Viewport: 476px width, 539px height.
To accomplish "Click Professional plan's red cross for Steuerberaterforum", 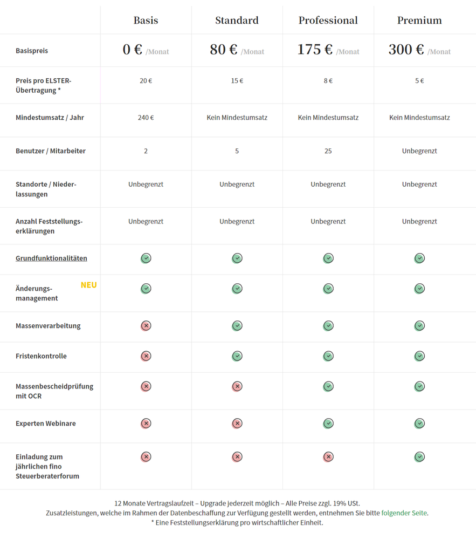I will pyautogui.click(x=328, y=457).
